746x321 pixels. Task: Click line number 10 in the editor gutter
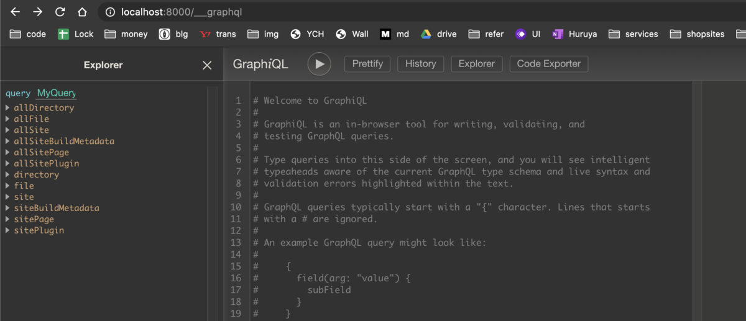[x=236, y=207]
